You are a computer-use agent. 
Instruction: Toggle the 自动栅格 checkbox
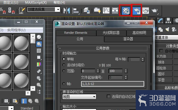coord(161,51)
